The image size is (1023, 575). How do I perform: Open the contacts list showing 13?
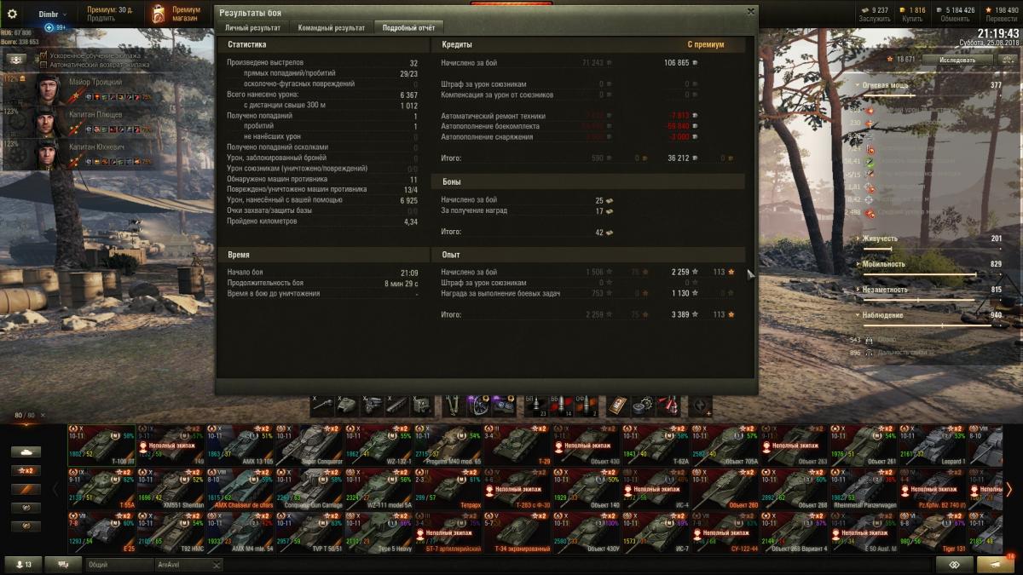(x=23, y=564)
